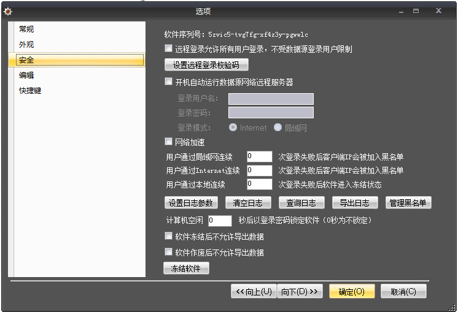The width and height of the screenshot is (458, 312).
Task: Confirm settings with 确定(O) button
Action: [352, 292]
